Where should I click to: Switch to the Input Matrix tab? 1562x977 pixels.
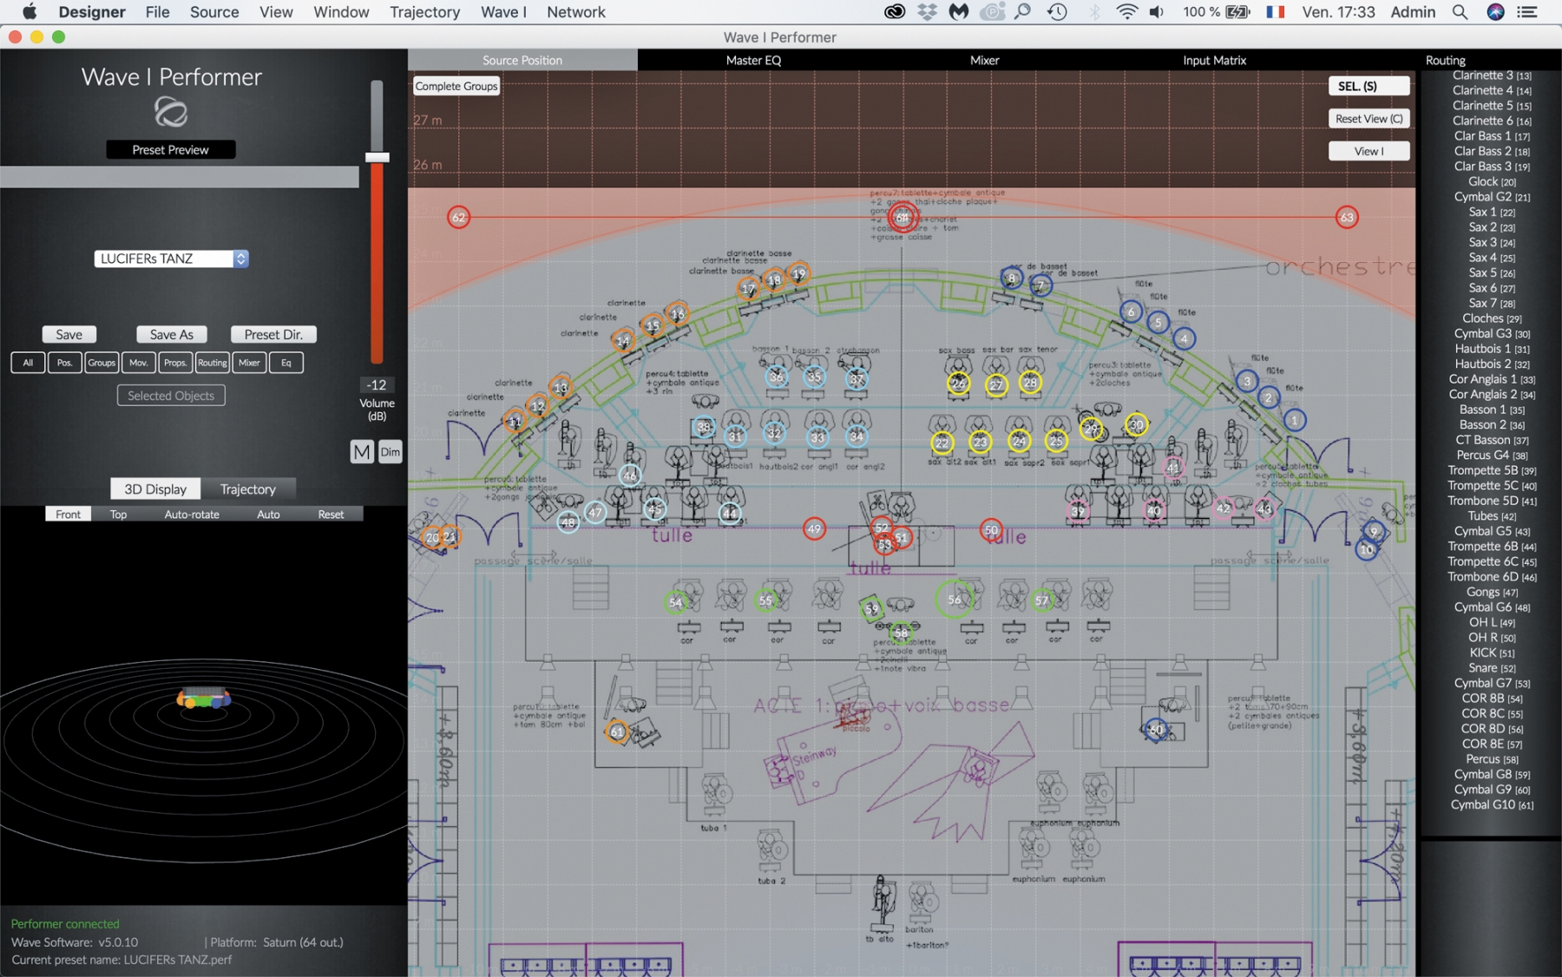(x=1214, y=60)
